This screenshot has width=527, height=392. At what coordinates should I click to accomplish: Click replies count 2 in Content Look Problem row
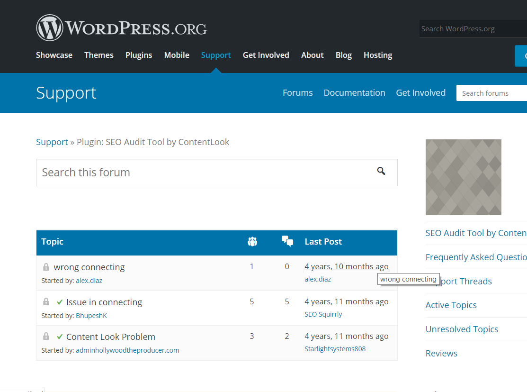click(286, 336)
